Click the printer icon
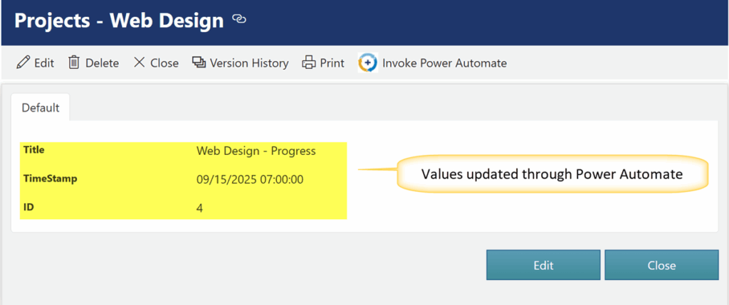Image resolution: width=729 pixels, height=305 pixels. pyautogui.click(x=309, y=63)
